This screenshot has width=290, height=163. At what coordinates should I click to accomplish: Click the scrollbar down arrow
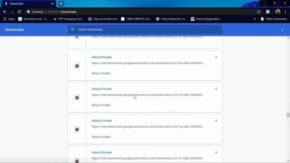click(x=288, y=161)
